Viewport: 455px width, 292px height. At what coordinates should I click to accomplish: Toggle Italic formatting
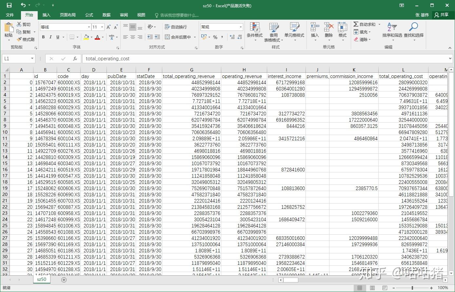(50, 37)
